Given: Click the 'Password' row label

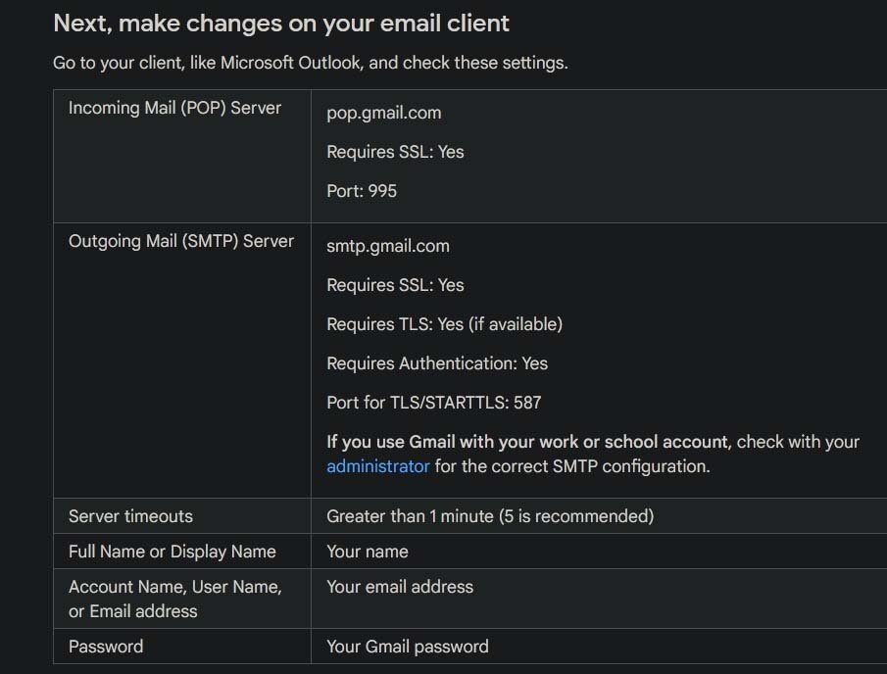Looking at the screenshot, I should tap(106, 647).
